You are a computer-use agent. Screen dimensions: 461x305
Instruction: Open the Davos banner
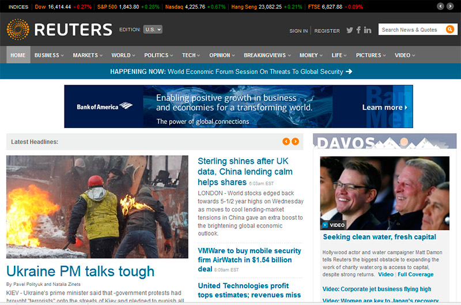(384, 141)
